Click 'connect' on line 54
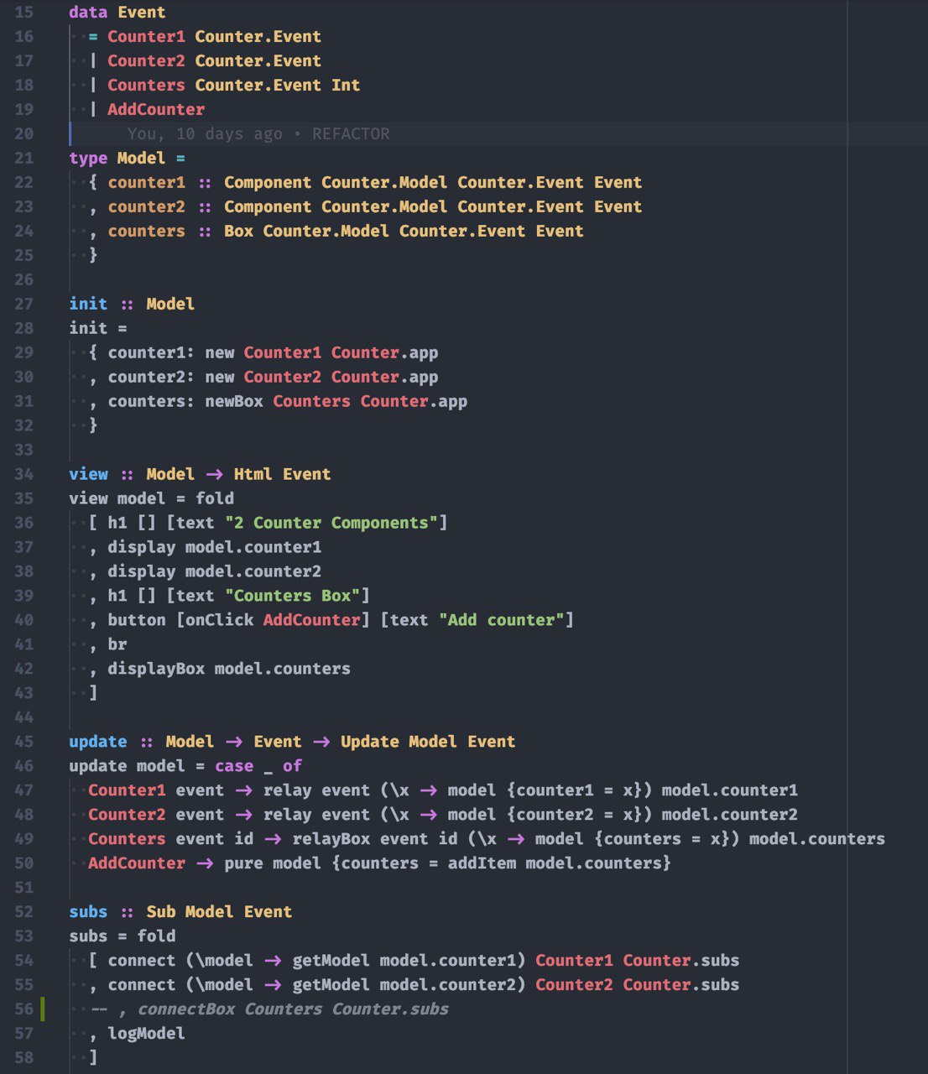Viewport: 928px width, 1074px height. click(141, 962)
